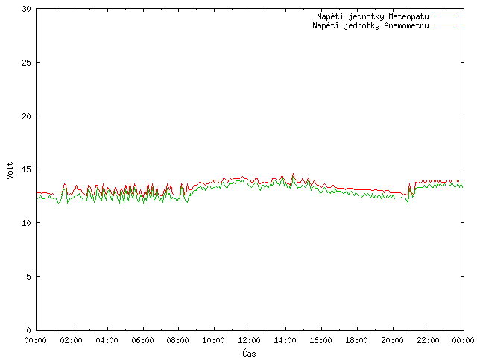This screenshot has height=358, width=477.
Task: Click the 12:00 time label
Action: [x=249, y=340]
